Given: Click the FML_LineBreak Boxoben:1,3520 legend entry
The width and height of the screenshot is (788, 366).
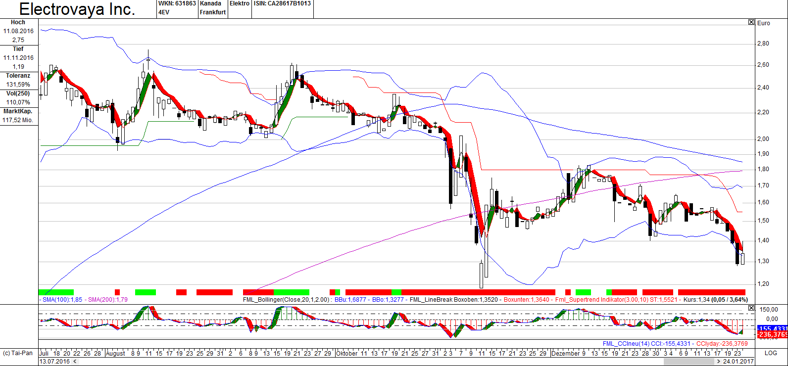Looking at the screenshot, I should coord(454,300).
